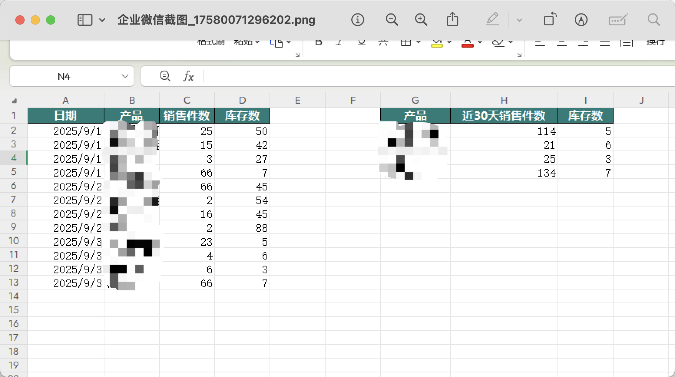
Task: Click the Underline ribbon icon
Action: (x=361, y=42)
